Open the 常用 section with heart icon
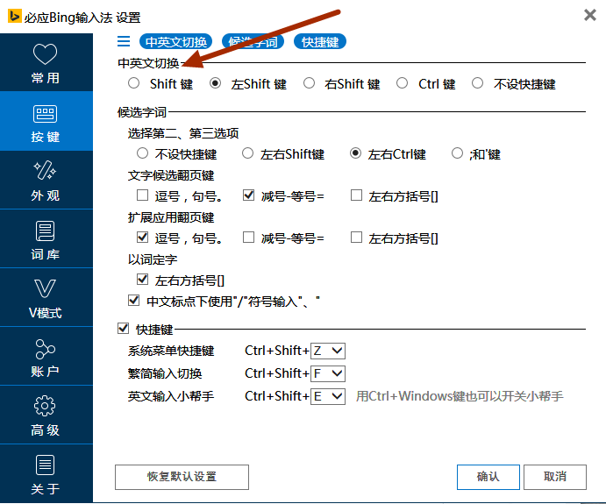Screen dimensions: 606x504 (46, 62)
